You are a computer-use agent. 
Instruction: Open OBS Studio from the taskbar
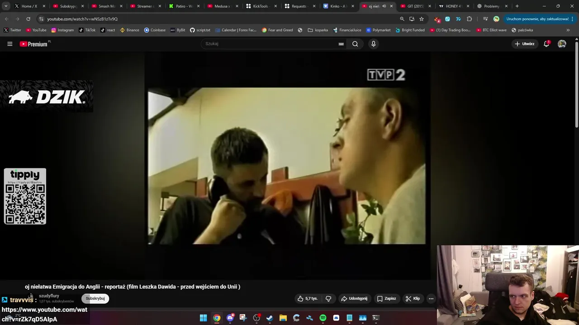(x=256, y=318)
